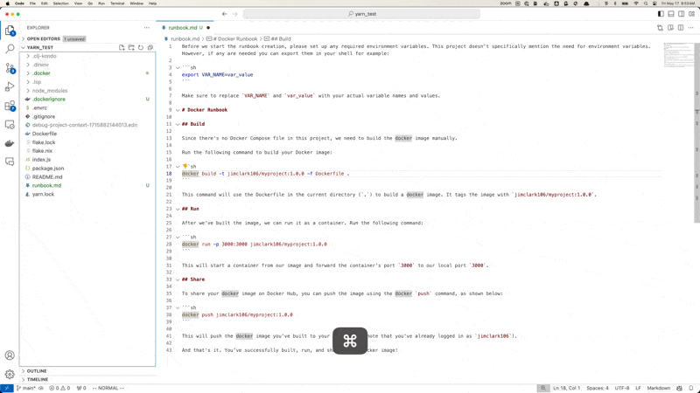This screenshot has height=393, width=700.
Task: Open the Manage gear menu
Action: (10, 374)
